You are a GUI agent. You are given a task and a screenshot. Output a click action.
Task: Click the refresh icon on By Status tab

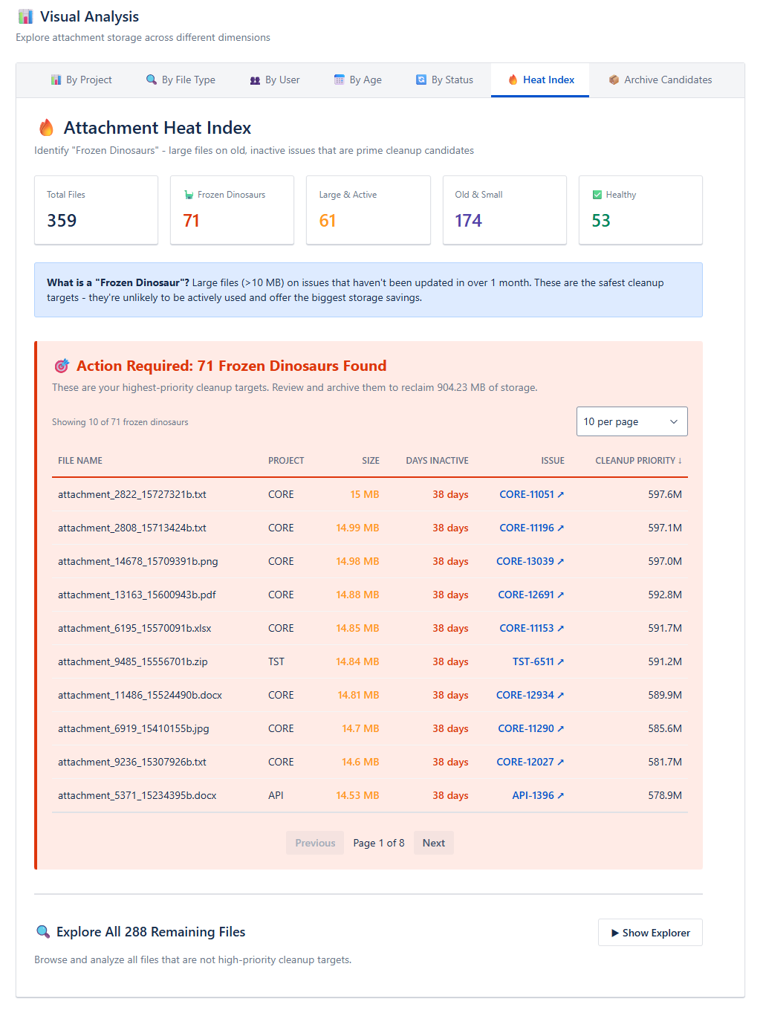(x=421, y=80)
